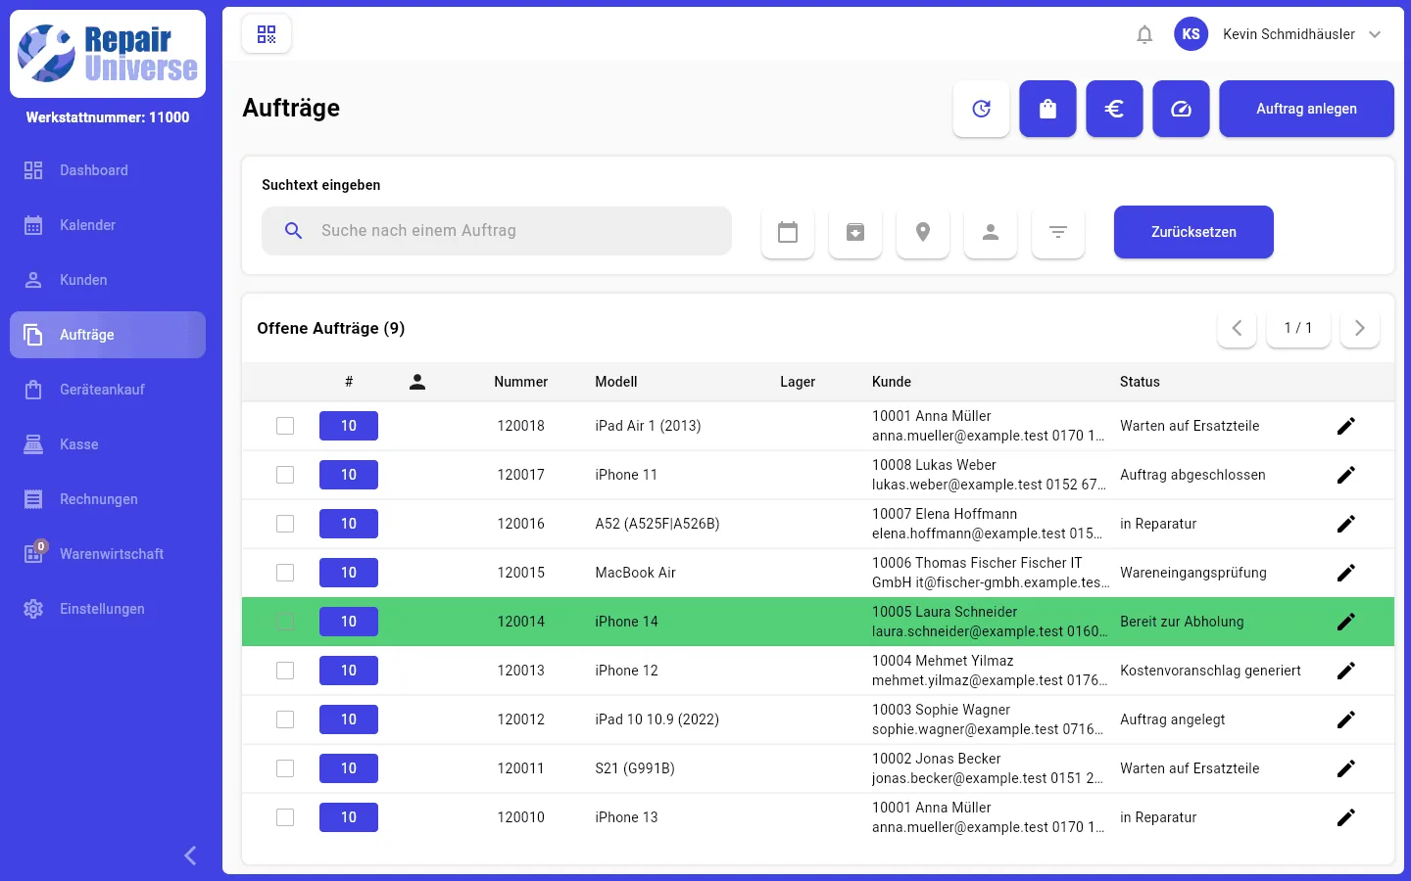
Task: Open Dashboard in the sidebar
Action: pyautogui.click(x=108, y=170)
